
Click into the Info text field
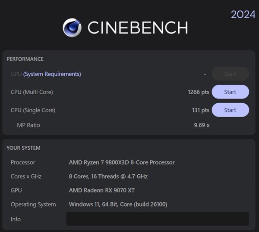pos(158,219)
